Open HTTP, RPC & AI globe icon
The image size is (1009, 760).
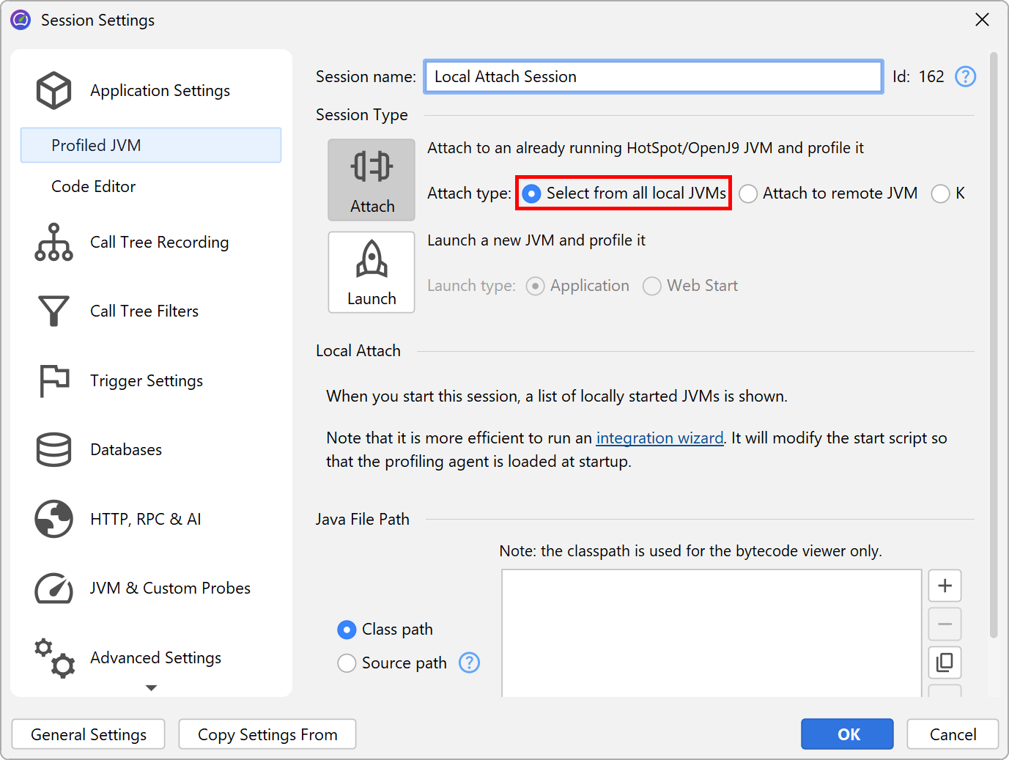click(53, 519)
